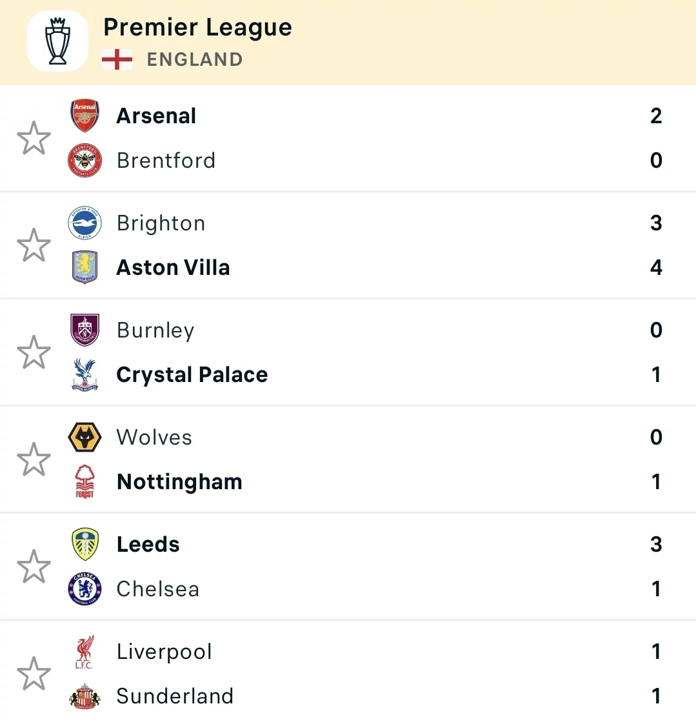Toggle favorite on Burnley vs Crystal Palace
696x726 pixels.
coord(34,352)
